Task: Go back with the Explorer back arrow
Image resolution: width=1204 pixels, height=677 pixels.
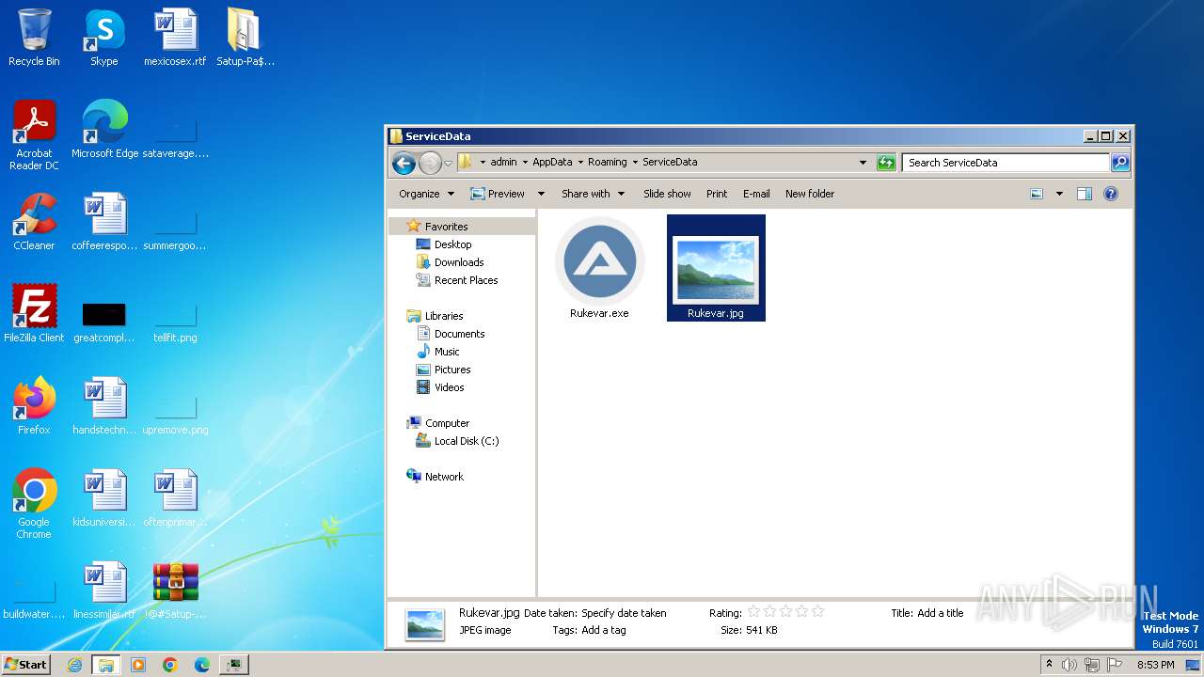Action: point(404,163)
